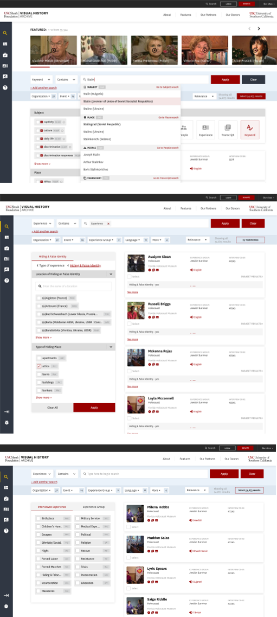Click sidebar search icon on the Stalin search screen

[5, 34]
